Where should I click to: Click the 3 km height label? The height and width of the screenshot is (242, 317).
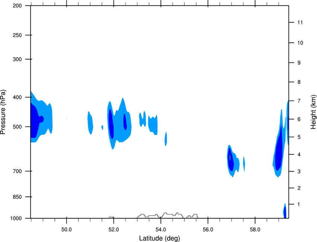[x=299, y=171]
